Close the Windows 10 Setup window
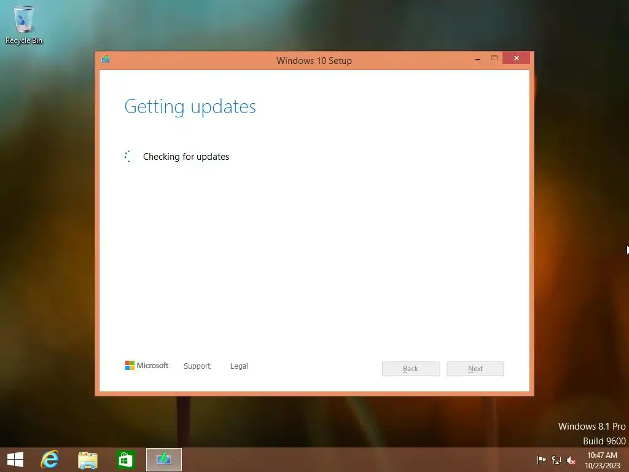629x472 pixels. [x=516, y=58]
